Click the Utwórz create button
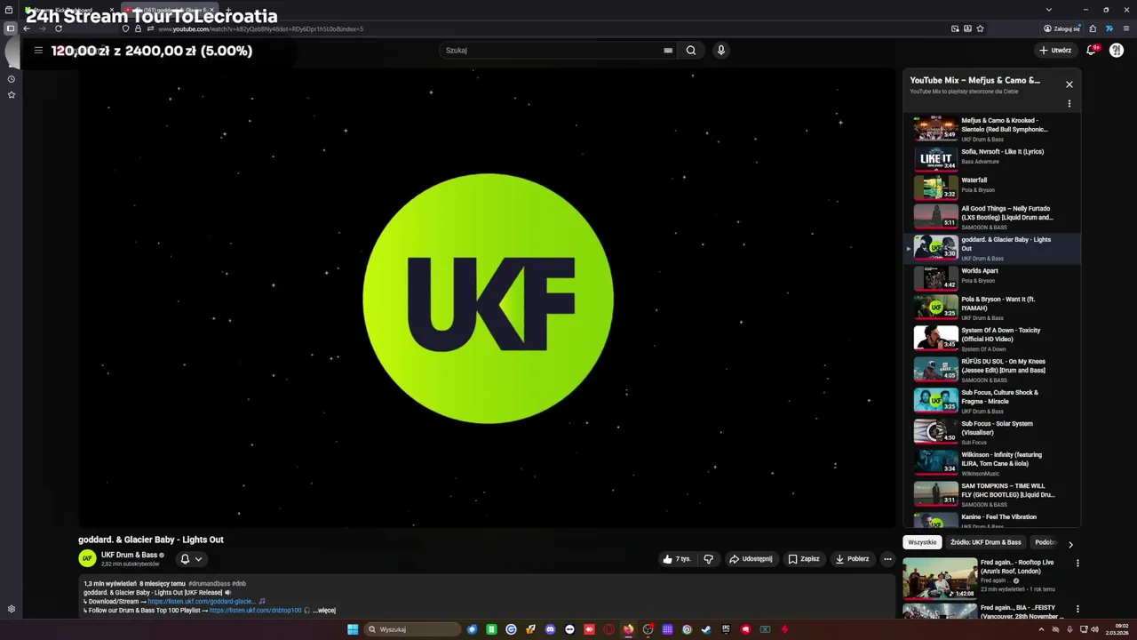This screenshot has height=640, width=1137. [x=1055, y=51]
